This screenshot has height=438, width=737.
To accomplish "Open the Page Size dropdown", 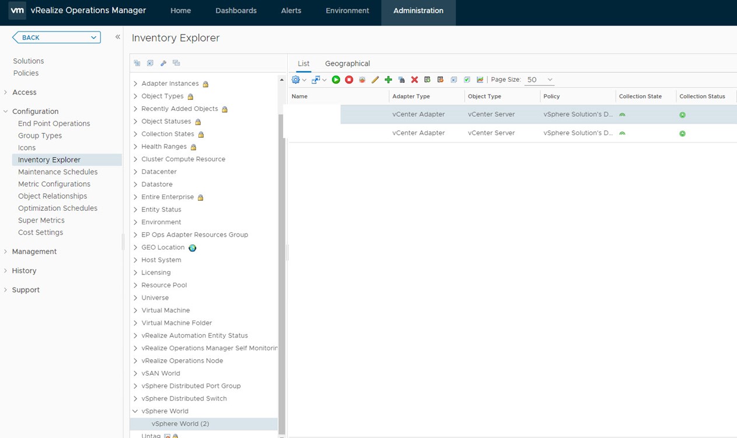I will click(x=539, y=80).
